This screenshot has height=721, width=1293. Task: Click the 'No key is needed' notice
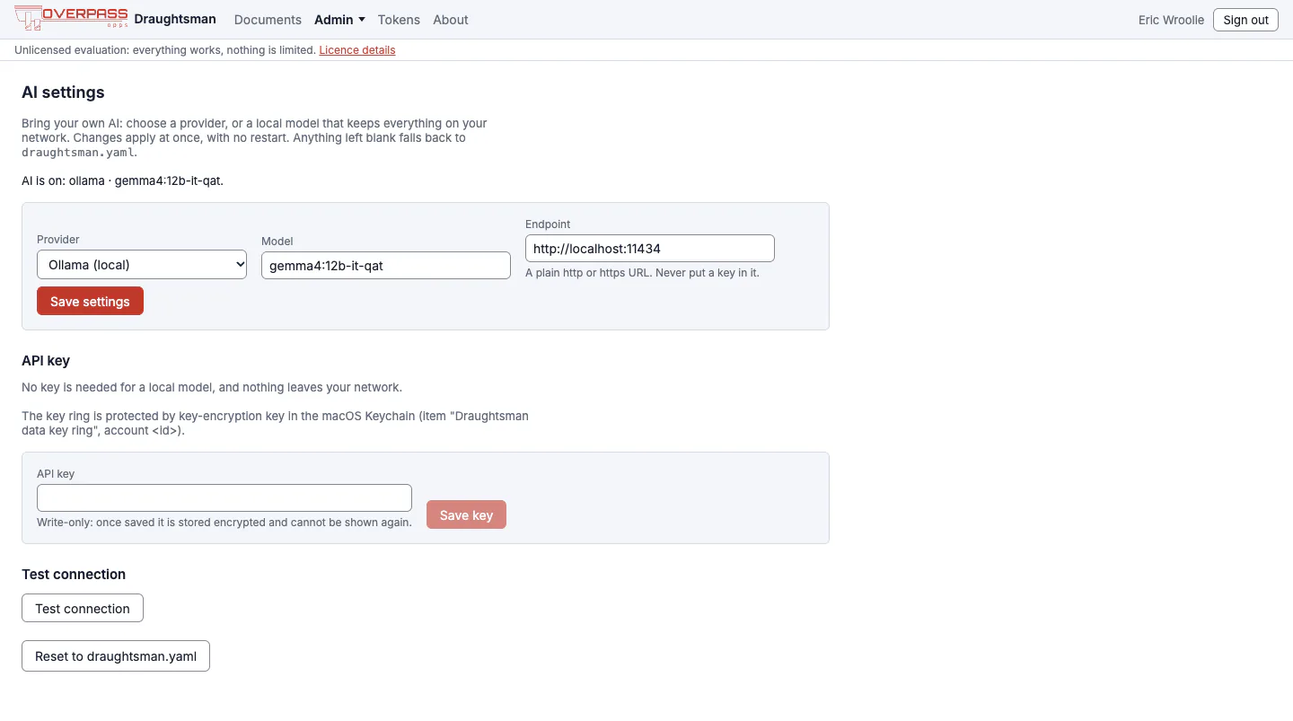pyautogui.click(x=212, y=388)
